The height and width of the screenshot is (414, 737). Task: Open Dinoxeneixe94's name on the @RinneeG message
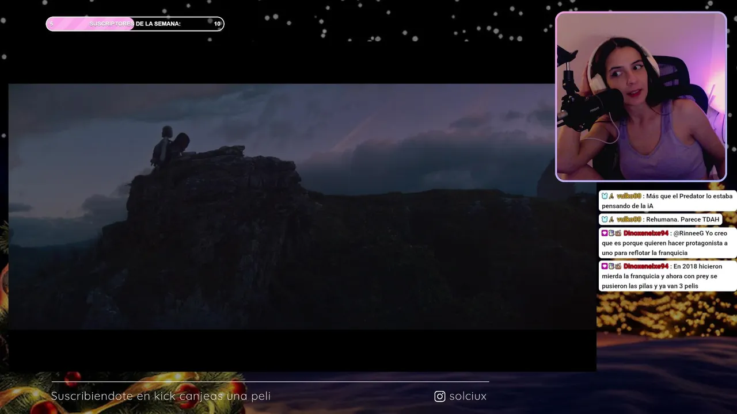[x=646, y=233]
